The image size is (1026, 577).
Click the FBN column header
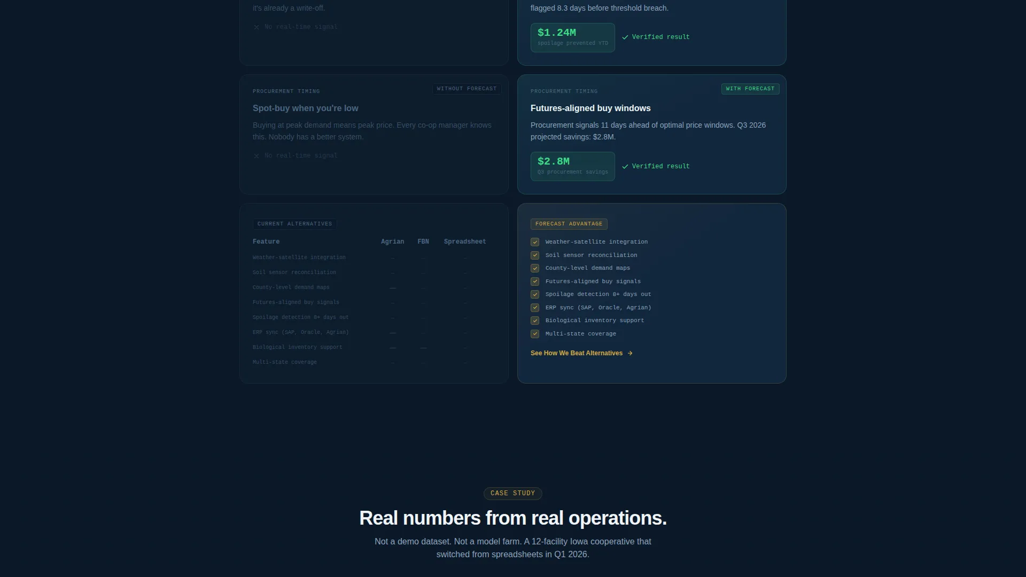[x=423, y=242]
